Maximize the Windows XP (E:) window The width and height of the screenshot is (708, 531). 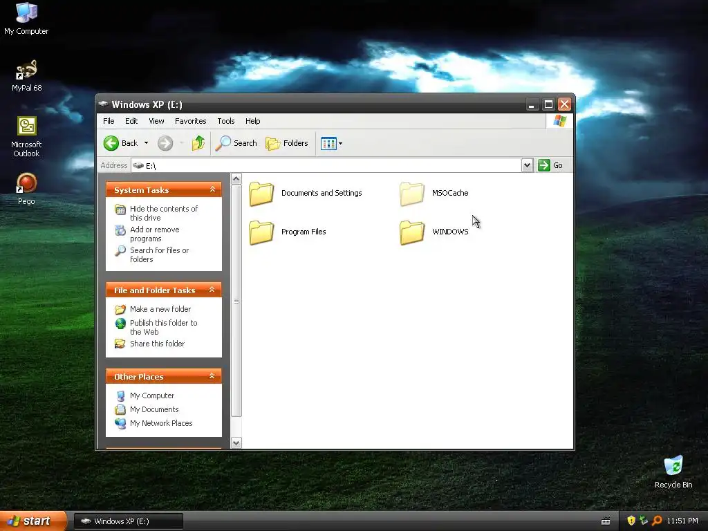point(548,105)
